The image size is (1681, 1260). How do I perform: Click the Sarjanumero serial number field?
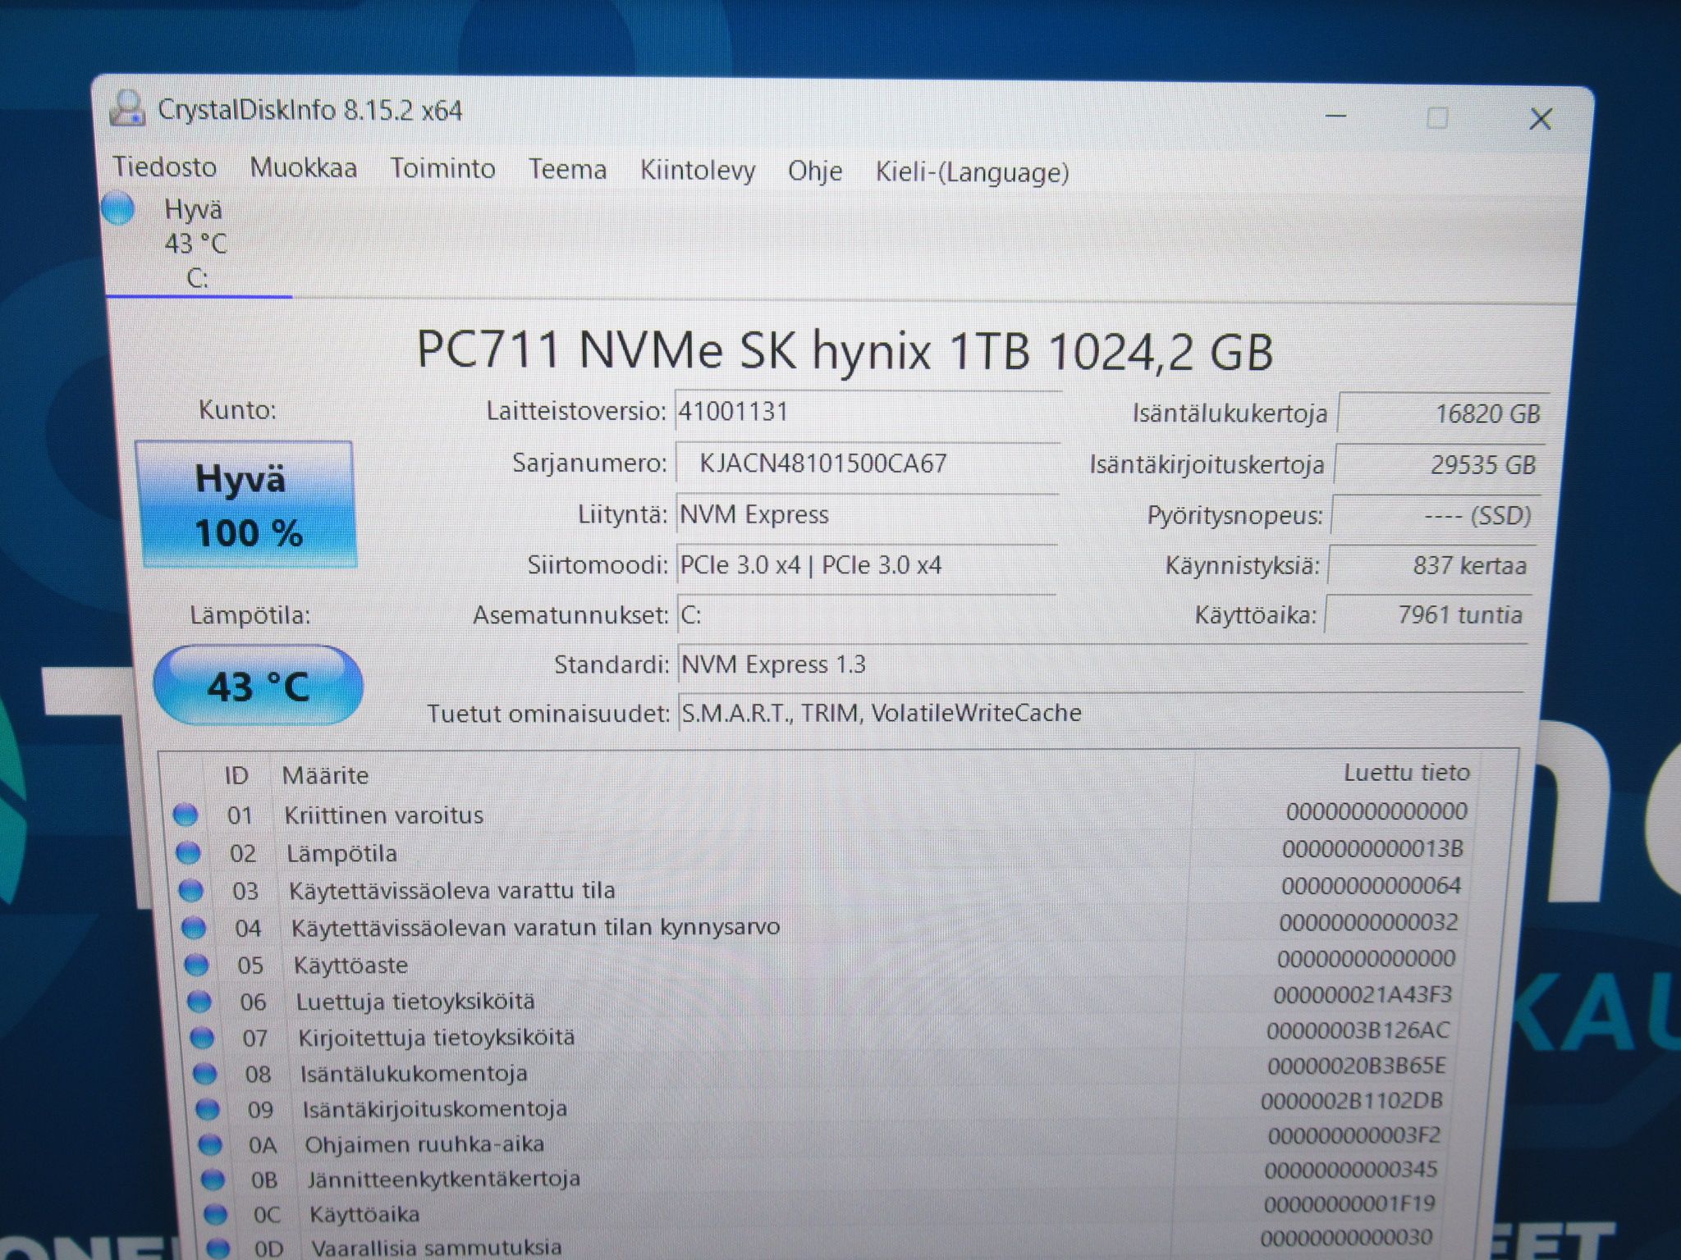867,463
